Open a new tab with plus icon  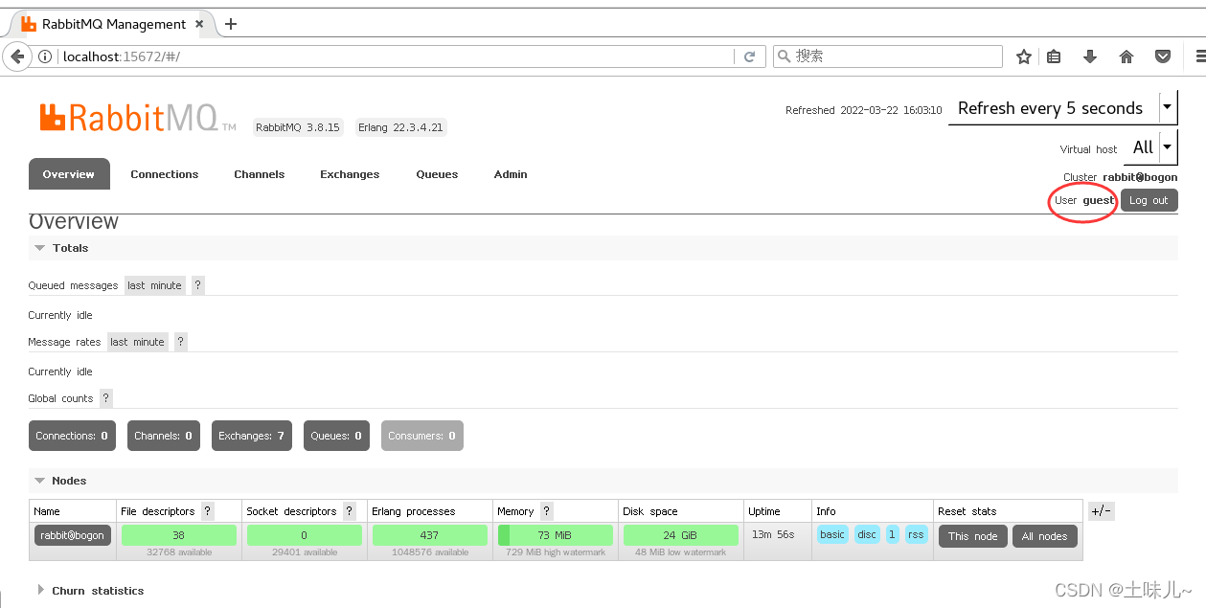click(230, 24)
